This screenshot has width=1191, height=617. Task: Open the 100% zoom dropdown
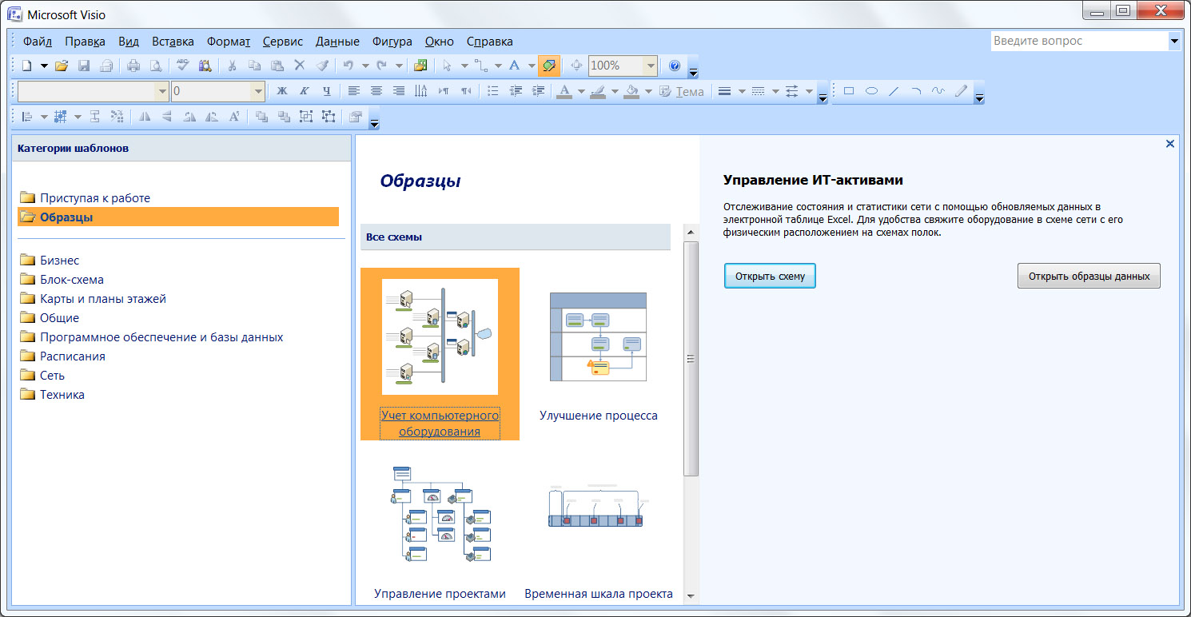point(651,66)
